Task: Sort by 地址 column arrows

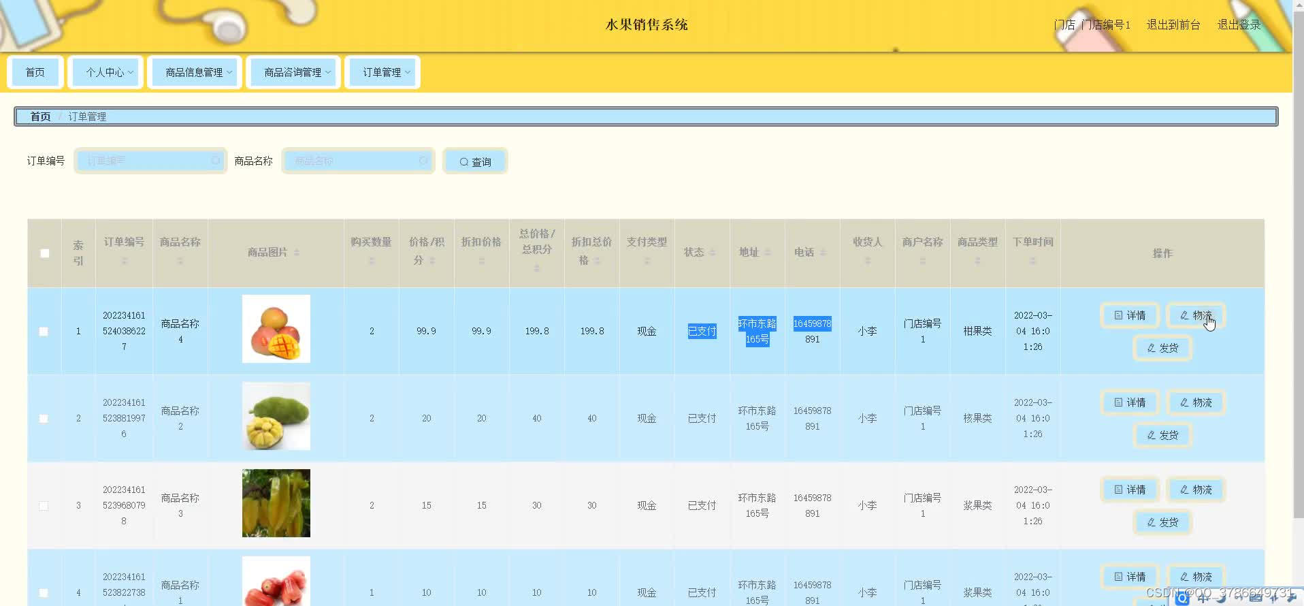Action: click(768, 253)
